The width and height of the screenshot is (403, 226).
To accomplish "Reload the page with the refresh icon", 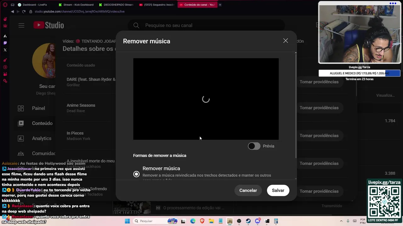I will pyautogui.click(x=24, y=12).
